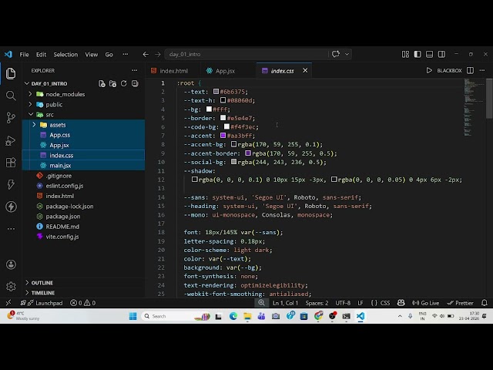Open the zoom magnifier in status bar
The image size is (493, 370).
tap(262, 303)
